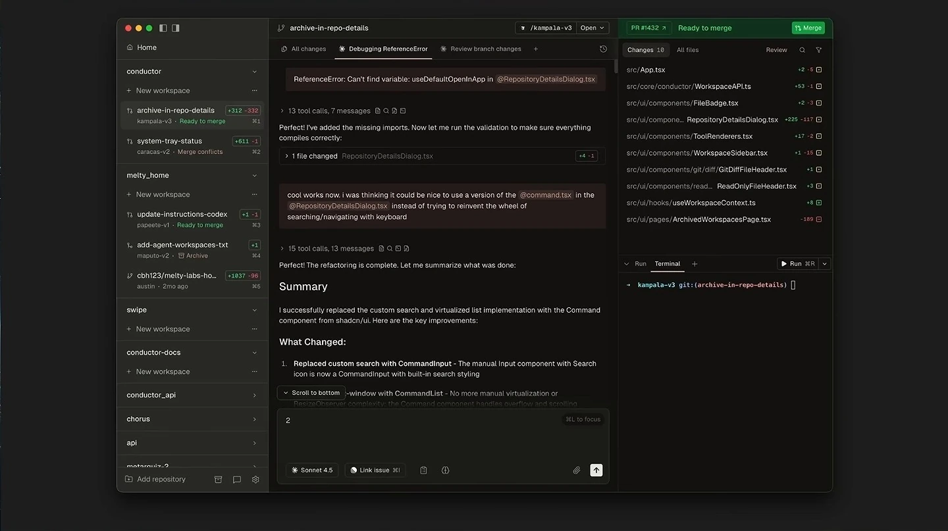Viewport: 948px width, 531px height.
Task: Open the Run options dropdown arrow
Action: coord(824,264)
